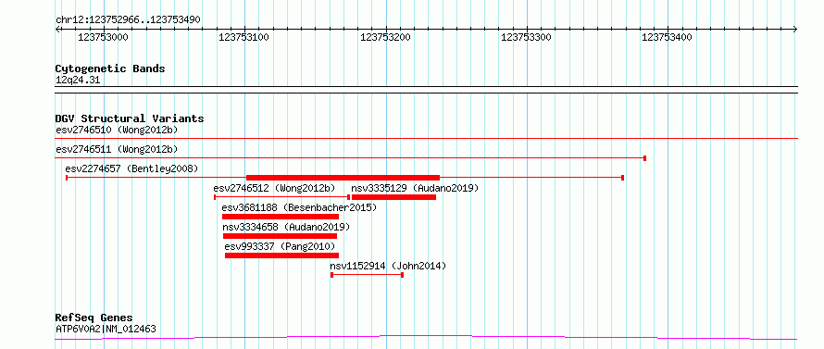Click the 12q24.31 cytogenetic band label
The width and height of the screenshot is (824, 349).
78,81
